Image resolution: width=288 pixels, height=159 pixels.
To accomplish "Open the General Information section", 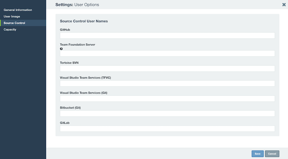I will click(18, 10).
